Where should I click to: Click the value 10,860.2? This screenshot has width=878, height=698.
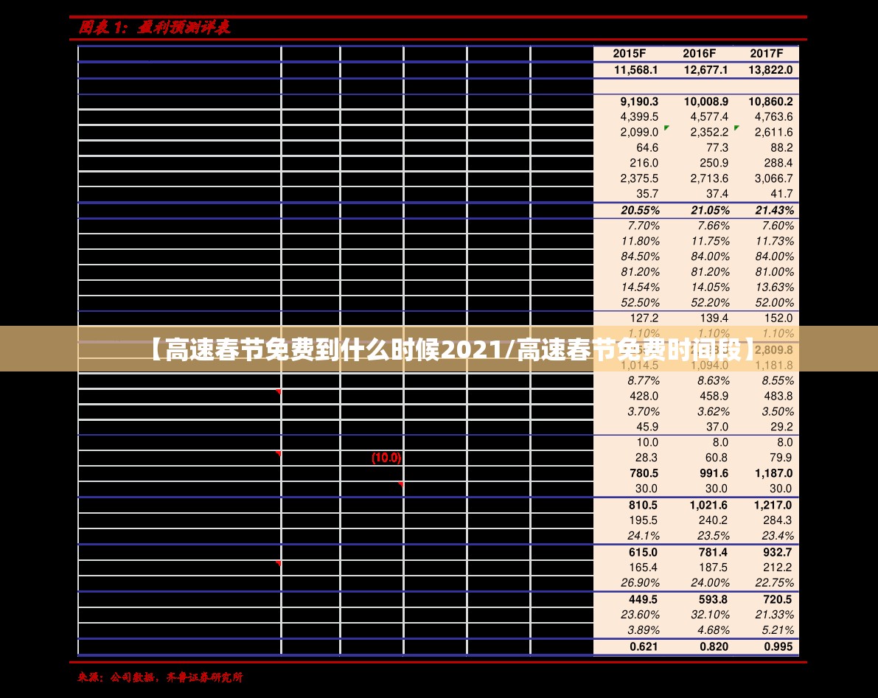point(770,102)
